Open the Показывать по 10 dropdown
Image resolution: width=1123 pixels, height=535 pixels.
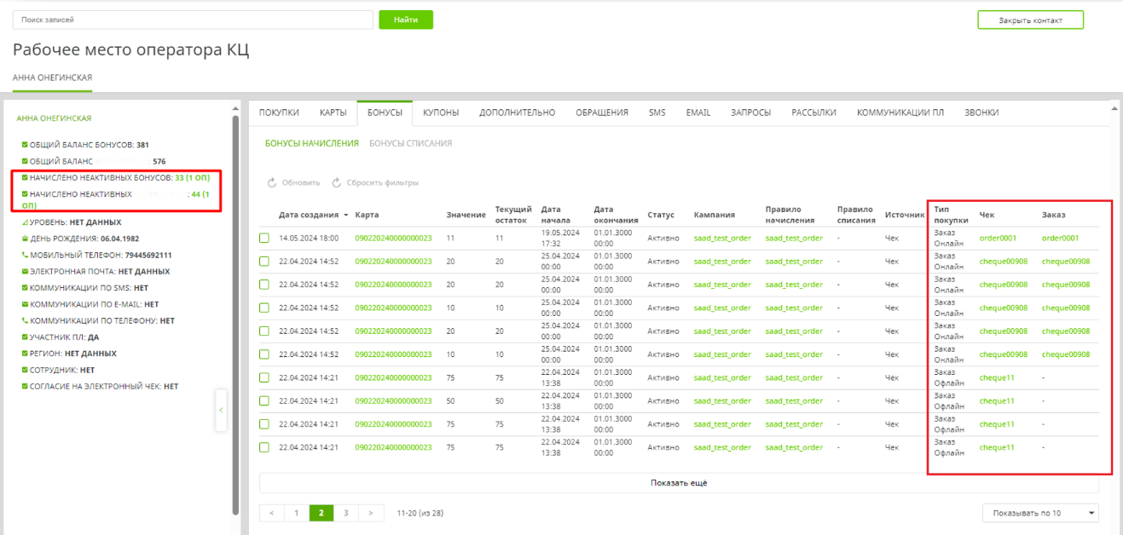(x=1040, y=513)
